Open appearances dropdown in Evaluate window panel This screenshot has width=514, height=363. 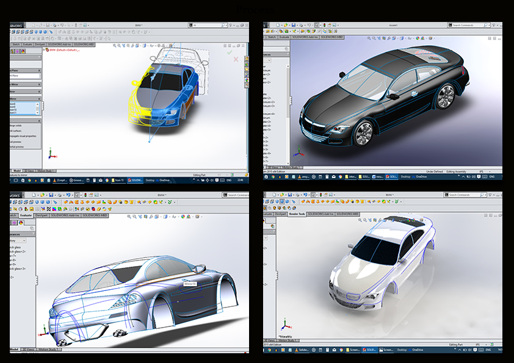24,240
